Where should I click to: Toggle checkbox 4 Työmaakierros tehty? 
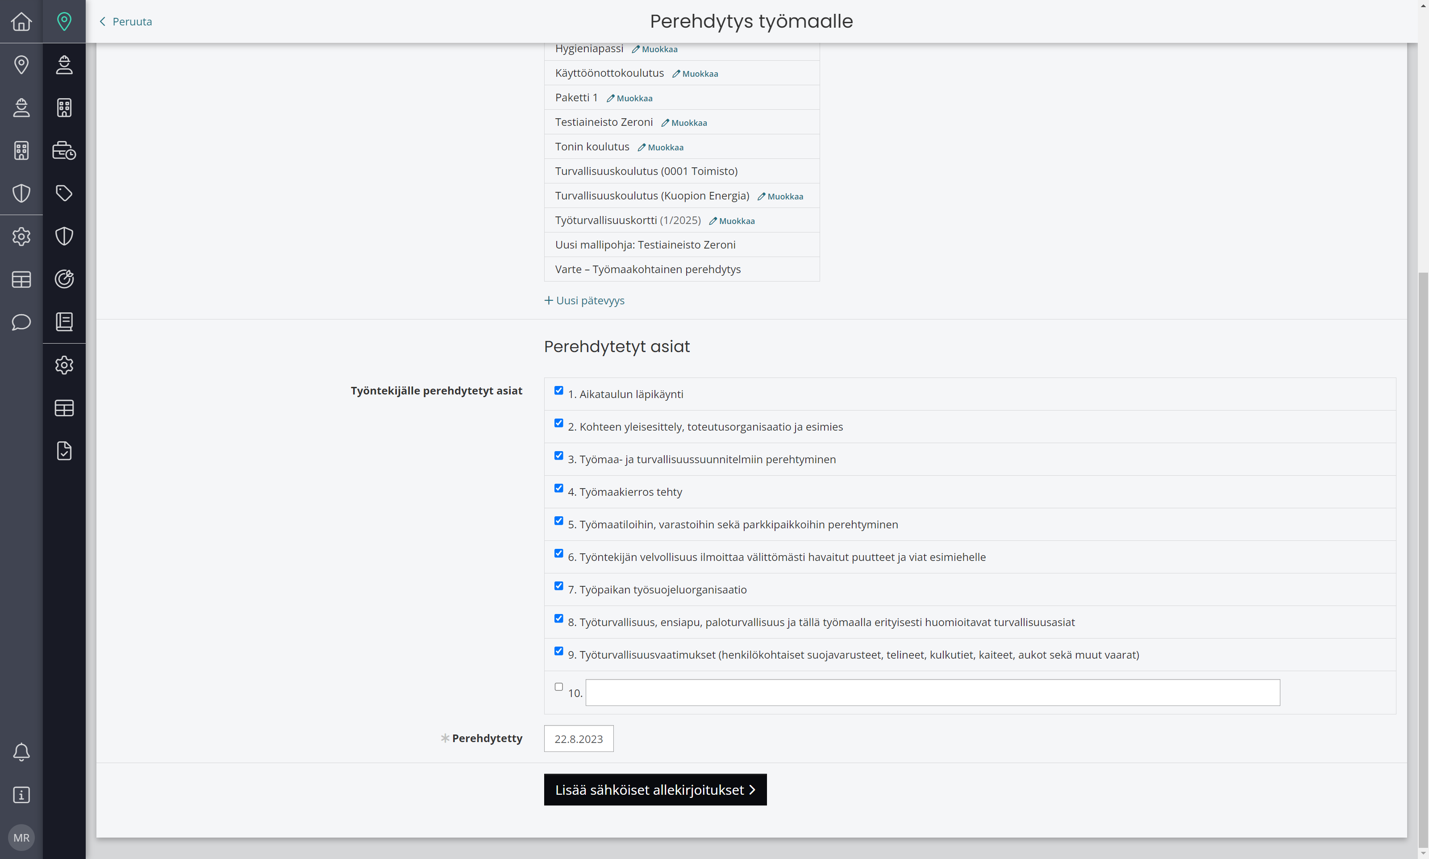pyautogui.click(x=559, y=489)
